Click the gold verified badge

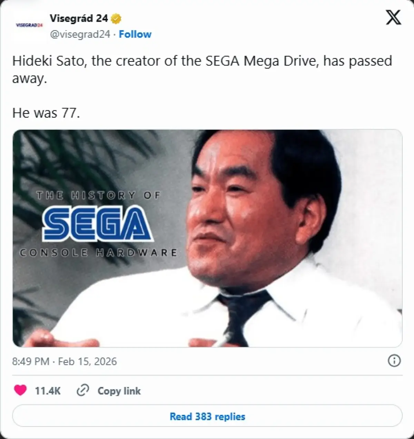coord(116,18)
